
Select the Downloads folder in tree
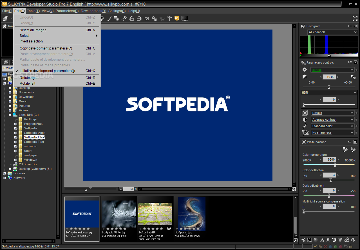pyautogui.click(x=26, y=97)
